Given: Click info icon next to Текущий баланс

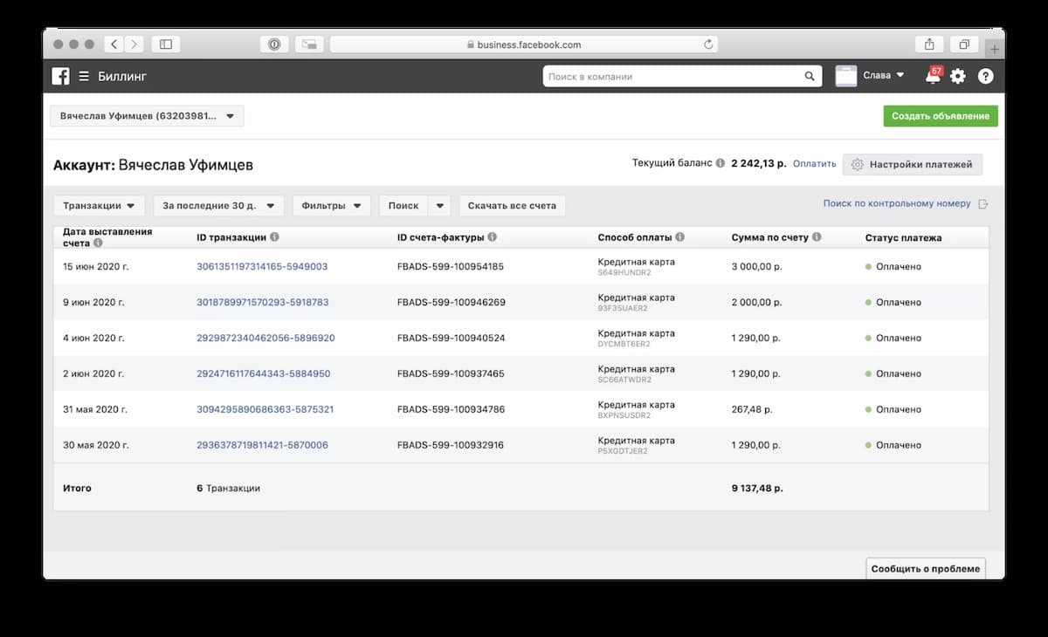Looking at the screenshot, I should coord(720,163).
